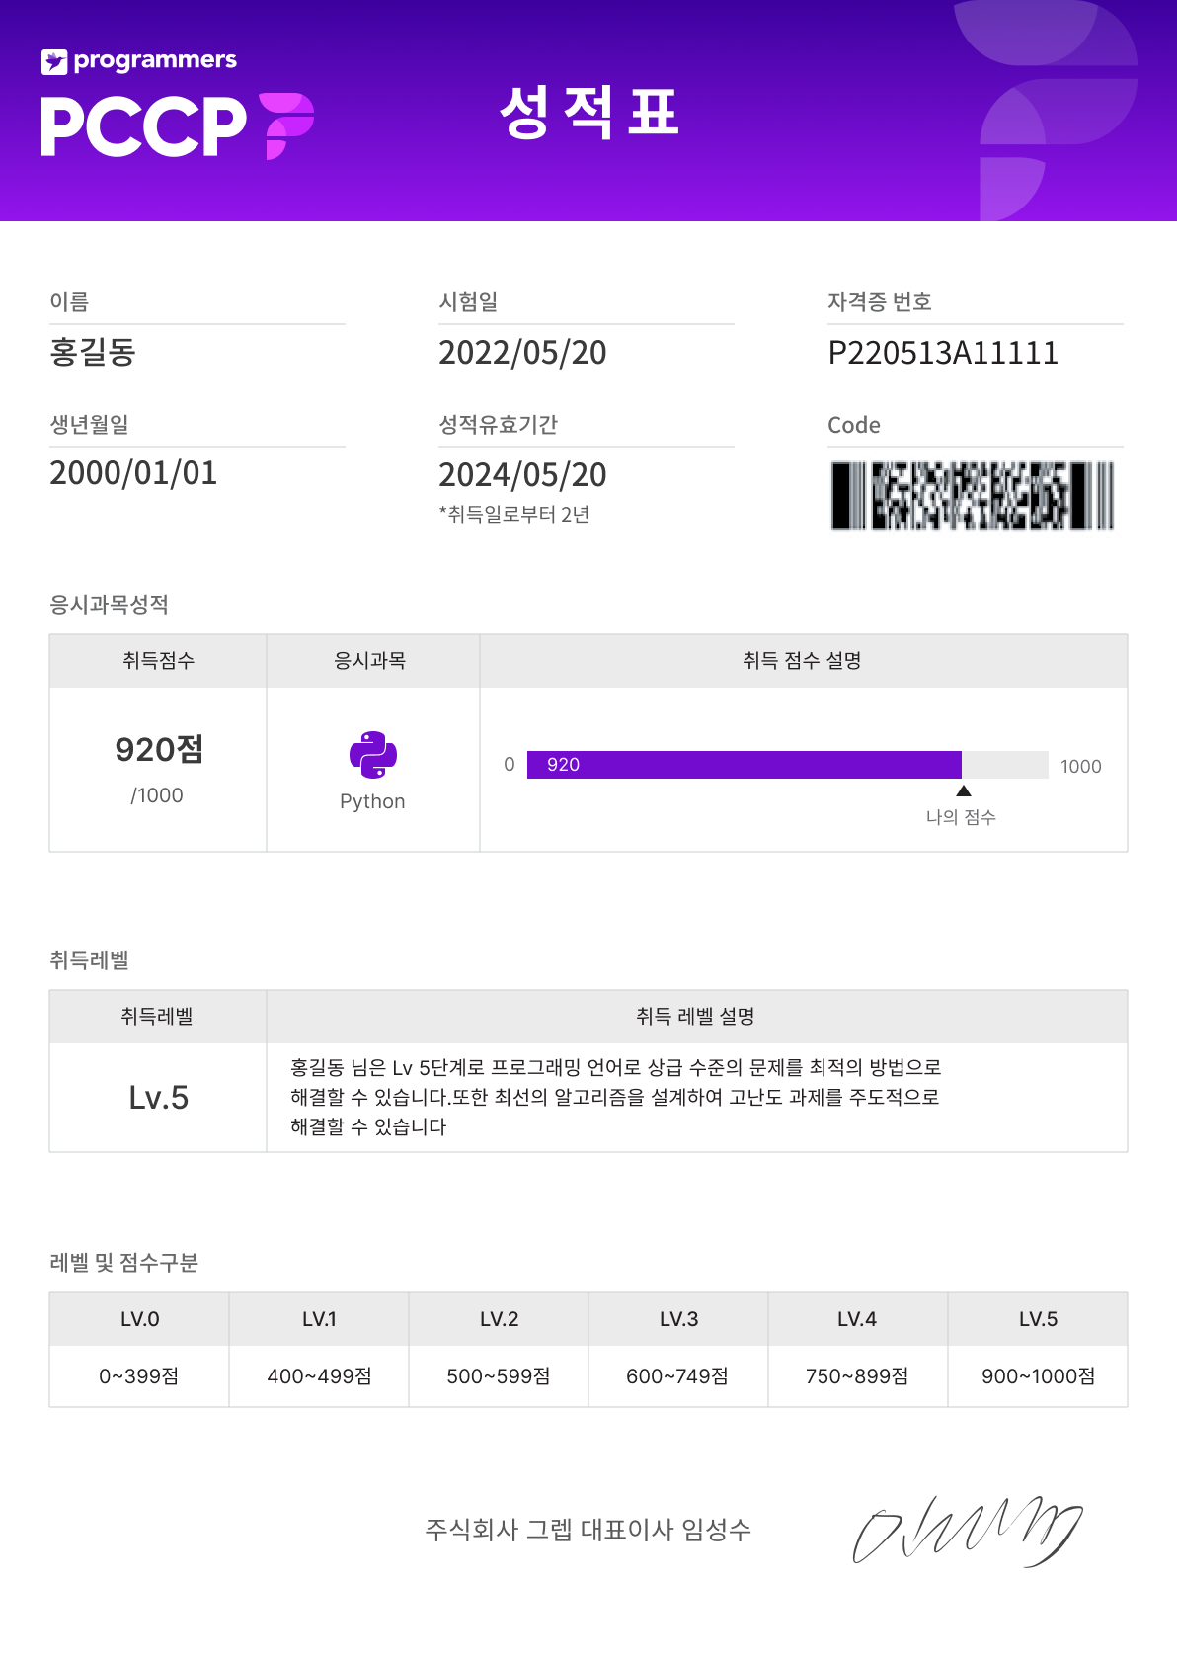
Task: Click the black triangle score marker
Action: (964, 790)
